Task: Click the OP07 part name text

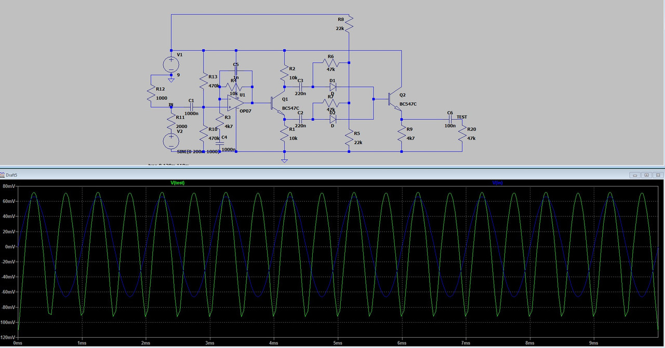Action: pos(246,111)
